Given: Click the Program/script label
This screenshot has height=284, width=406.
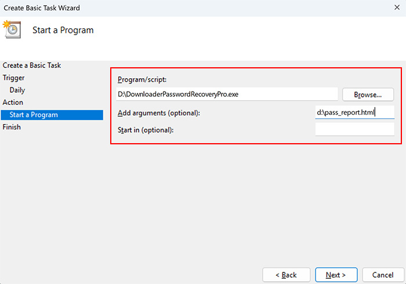Looking at the screenshot, I should 142,79.
